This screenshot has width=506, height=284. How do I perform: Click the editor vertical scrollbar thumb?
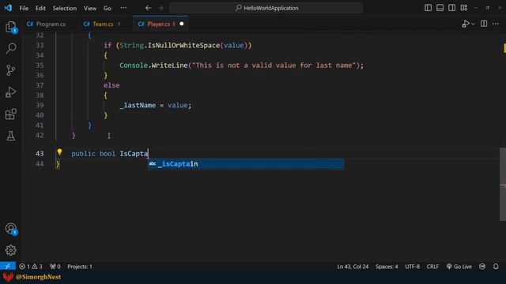tap(503, 184)
